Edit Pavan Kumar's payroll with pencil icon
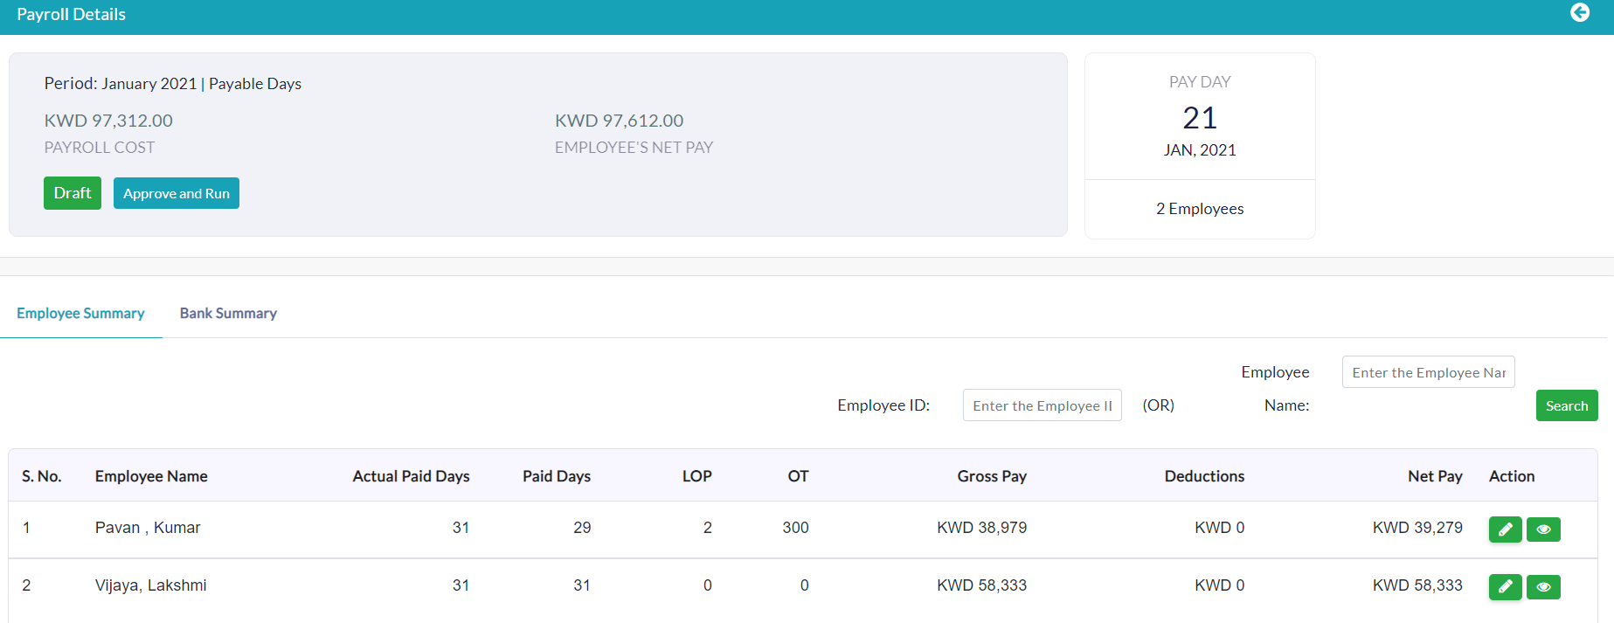The width and height of the screenshot is (1614, 623). (x=1505, y=530)
